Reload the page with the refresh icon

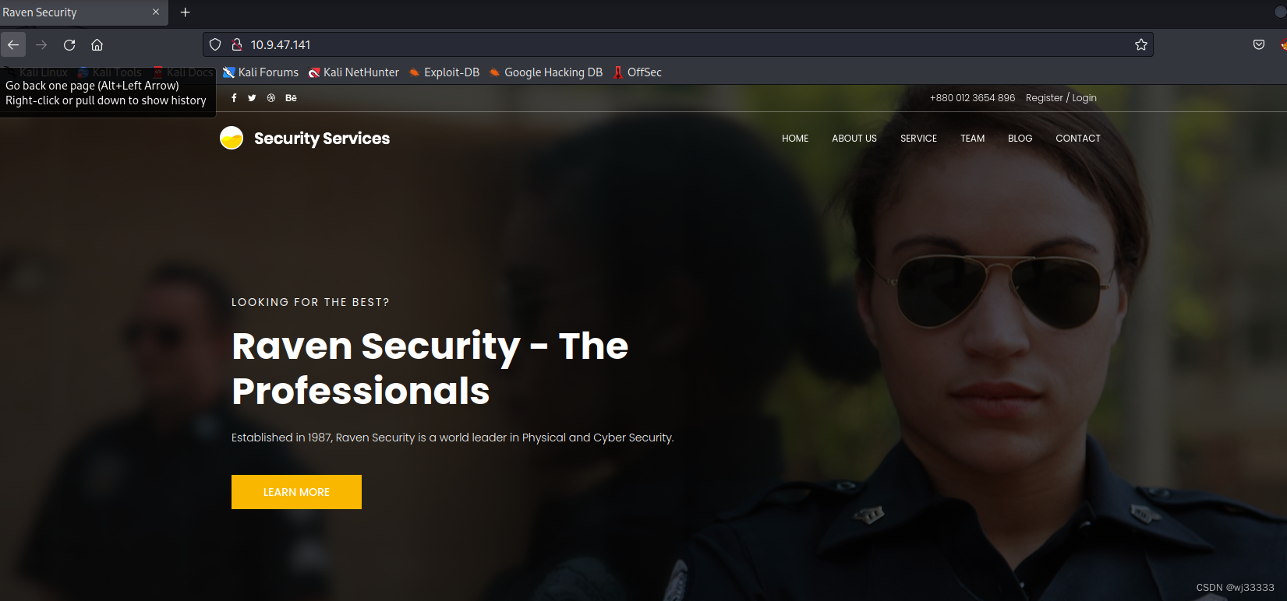click(x=69, y=44)
